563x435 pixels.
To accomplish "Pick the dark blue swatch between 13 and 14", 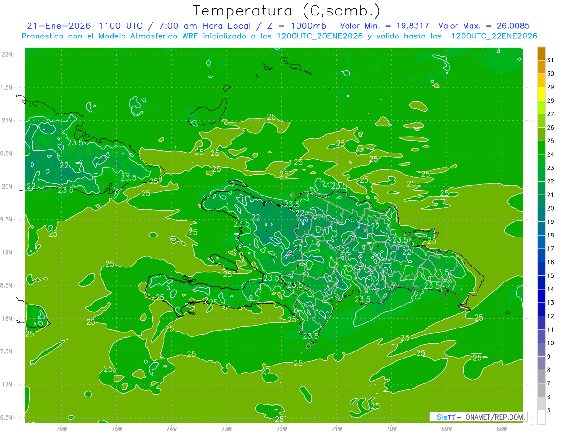I will click(541, 296).
